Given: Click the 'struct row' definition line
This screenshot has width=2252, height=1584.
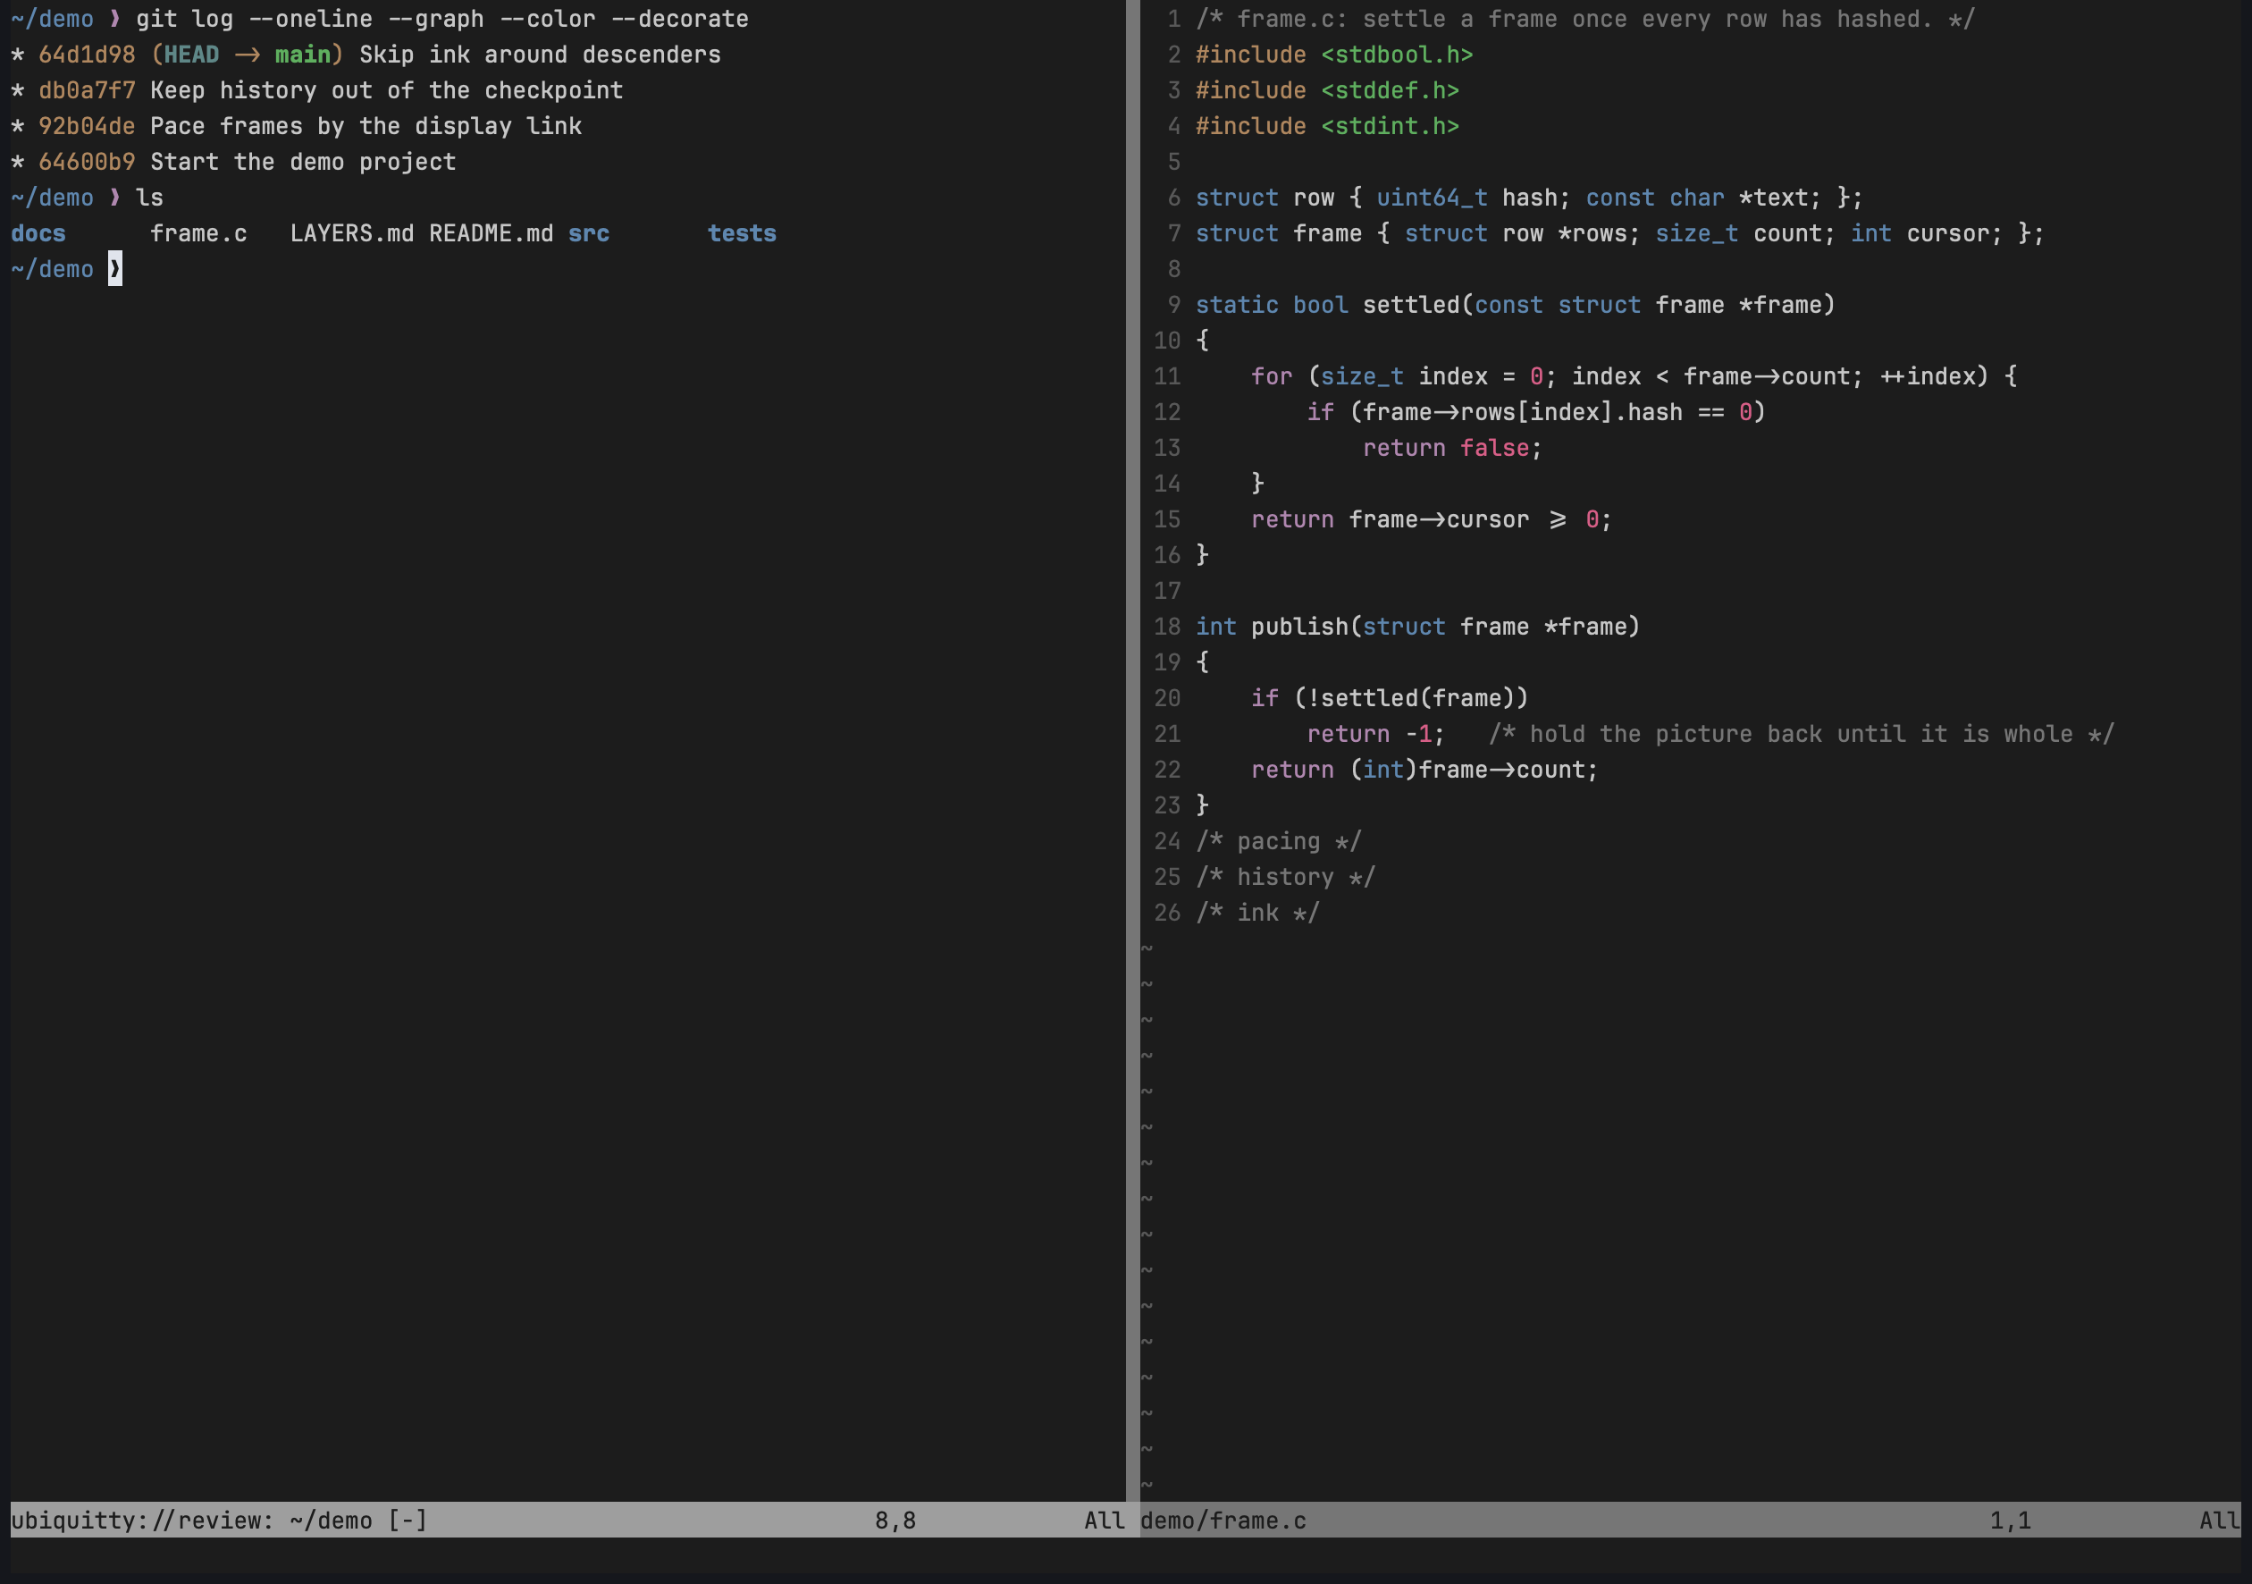Looking at the screenshot, I should tap(1528, 198).
